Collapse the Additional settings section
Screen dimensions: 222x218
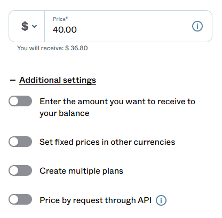click(58, 80)
